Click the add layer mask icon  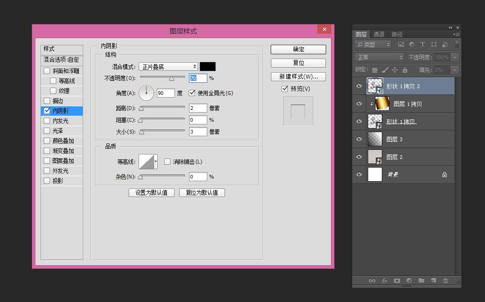397,281
